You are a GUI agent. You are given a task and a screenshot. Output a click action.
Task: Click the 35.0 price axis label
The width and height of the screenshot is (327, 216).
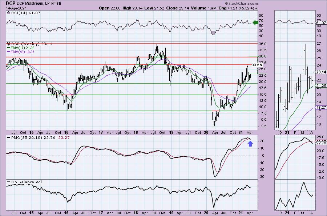pyautogui.click(x=263, y=44)
